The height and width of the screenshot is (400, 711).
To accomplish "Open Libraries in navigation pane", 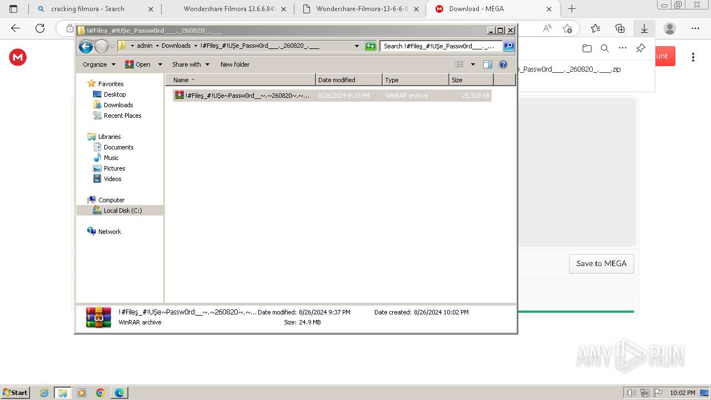I will point(109,137).
